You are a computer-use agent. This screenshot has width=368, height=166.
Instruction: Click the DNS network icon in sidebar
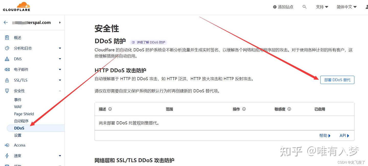7,59
